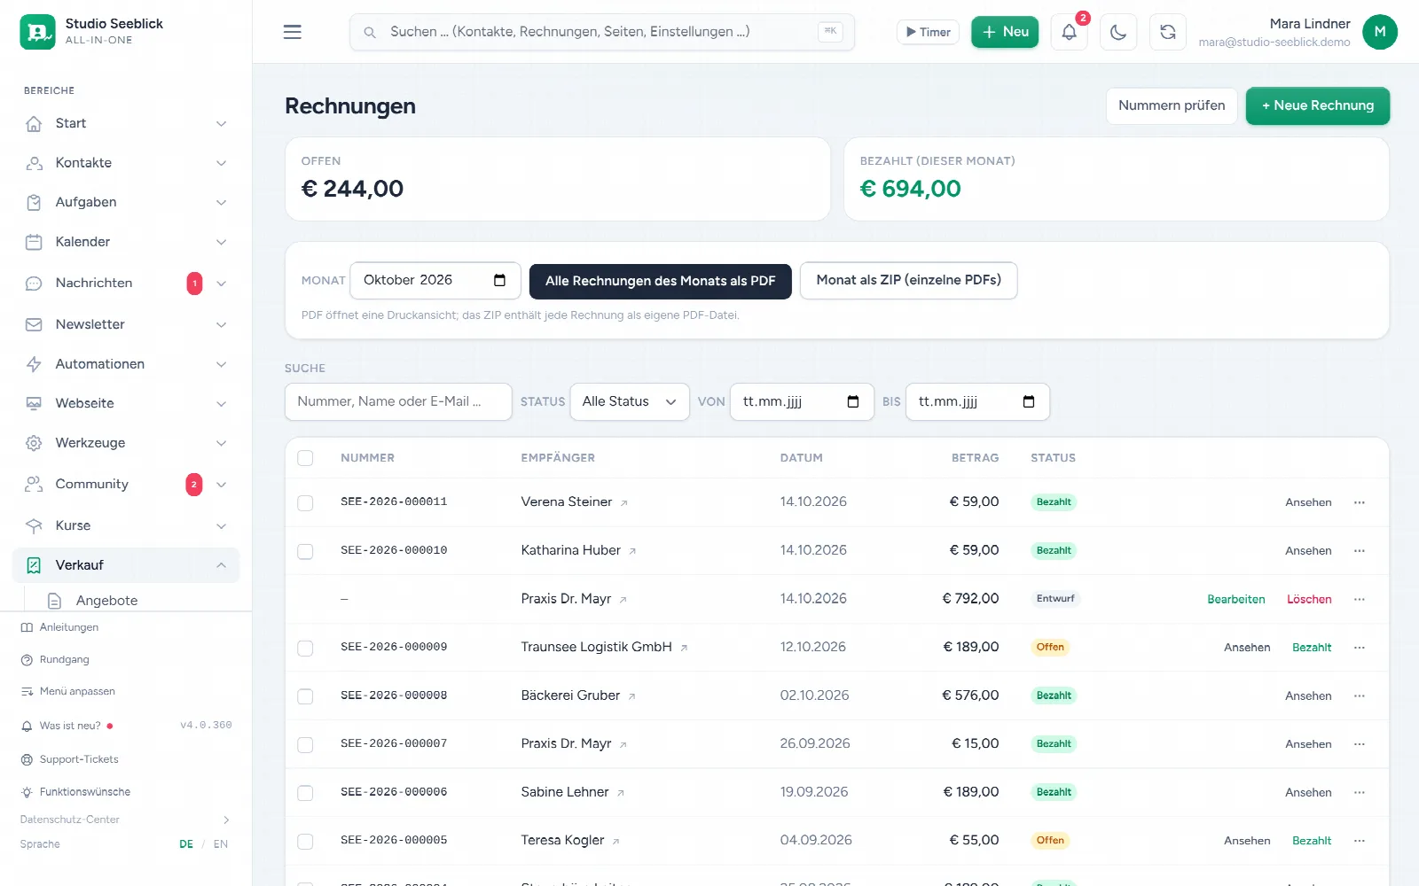The height and width of the screenshot is (886, 1419).
Task: Check the box for SEE-2026-000009
Action: [305, 649]
